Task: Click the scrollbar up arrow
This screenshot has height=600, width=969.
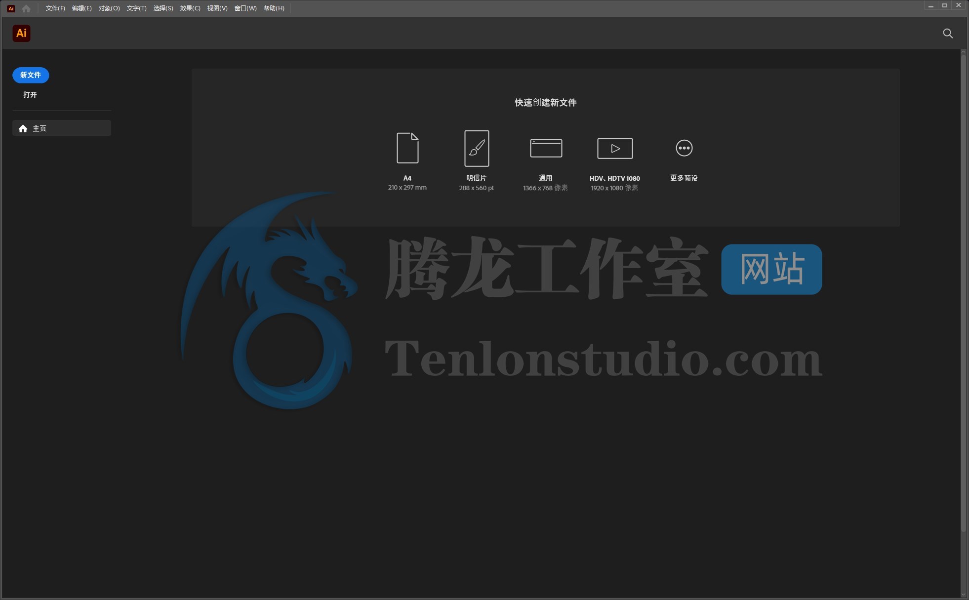Action: [x=963, y=51]
